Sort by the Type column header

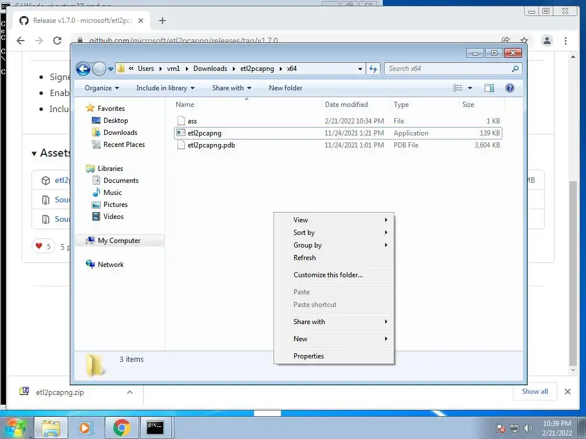tap(424, 105)
